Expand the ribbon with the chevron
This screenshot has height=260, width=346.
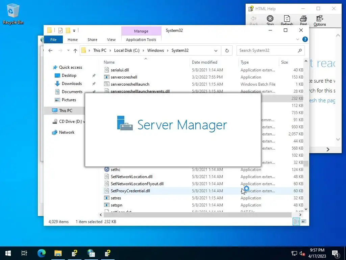click(x=297, y=39)
